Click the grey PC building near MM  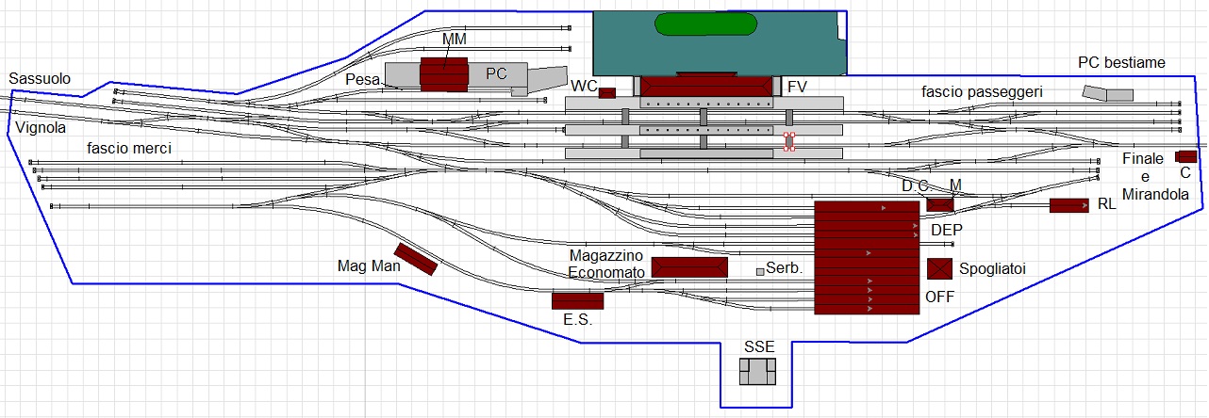point(495,74)
